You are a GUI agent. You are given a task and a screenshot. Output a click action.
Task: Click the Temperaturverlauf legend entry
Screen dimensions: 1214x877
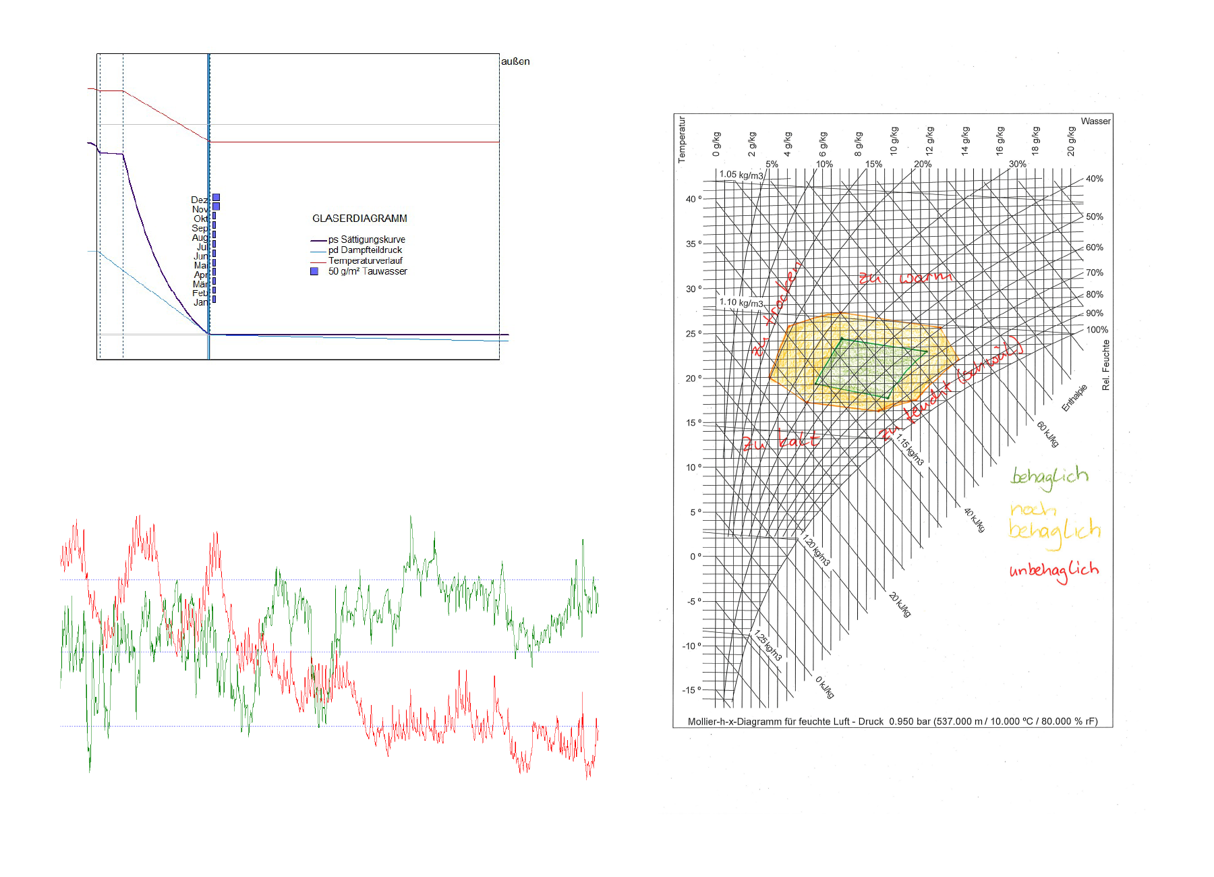coord(365,261)
